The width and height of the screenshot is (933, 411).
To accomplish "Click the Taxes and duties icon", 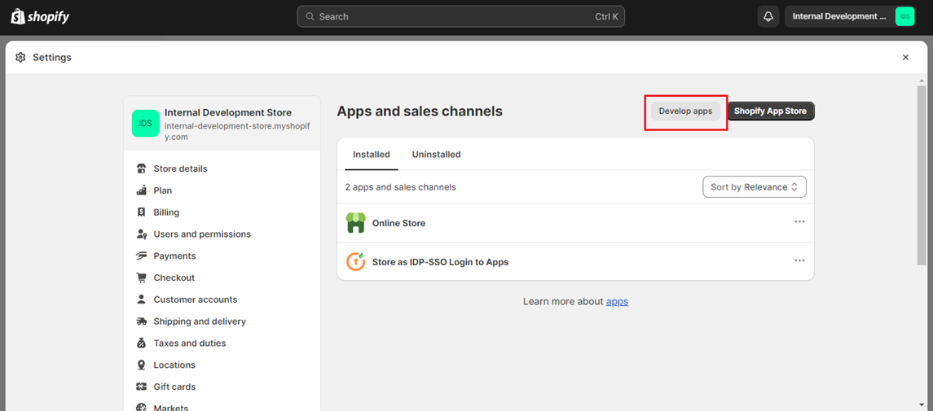I will [142, 343].
